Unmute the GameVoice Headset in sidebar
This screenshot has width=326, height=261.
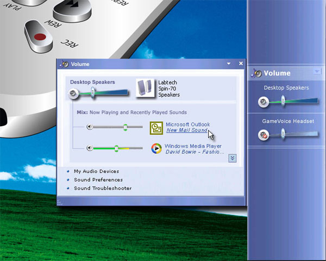(264, 135)
